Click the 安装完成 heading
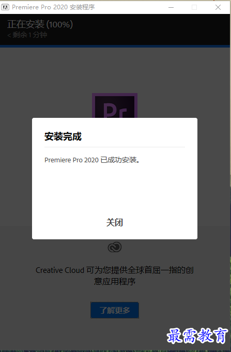Viewport: 231px width, 352px height. pos(63,136)
